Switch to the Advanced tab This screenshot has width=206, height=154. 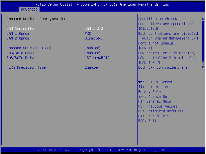click(x=29, y=9)
